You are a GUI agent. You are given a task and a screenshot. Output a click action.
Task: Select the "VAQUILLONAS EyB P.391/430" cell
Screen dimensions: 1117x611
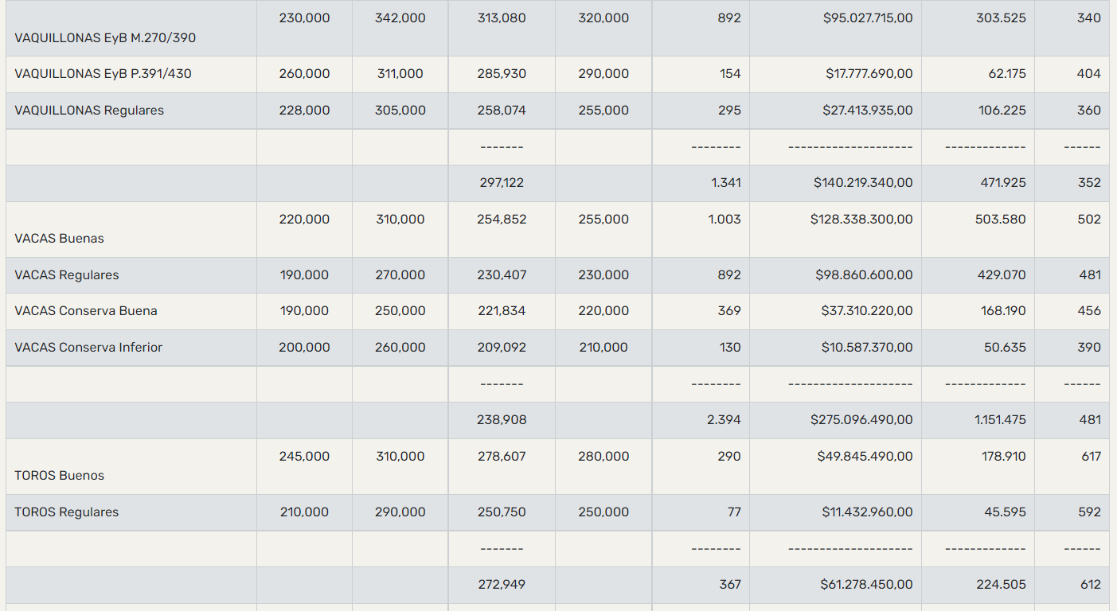[103, 74]
